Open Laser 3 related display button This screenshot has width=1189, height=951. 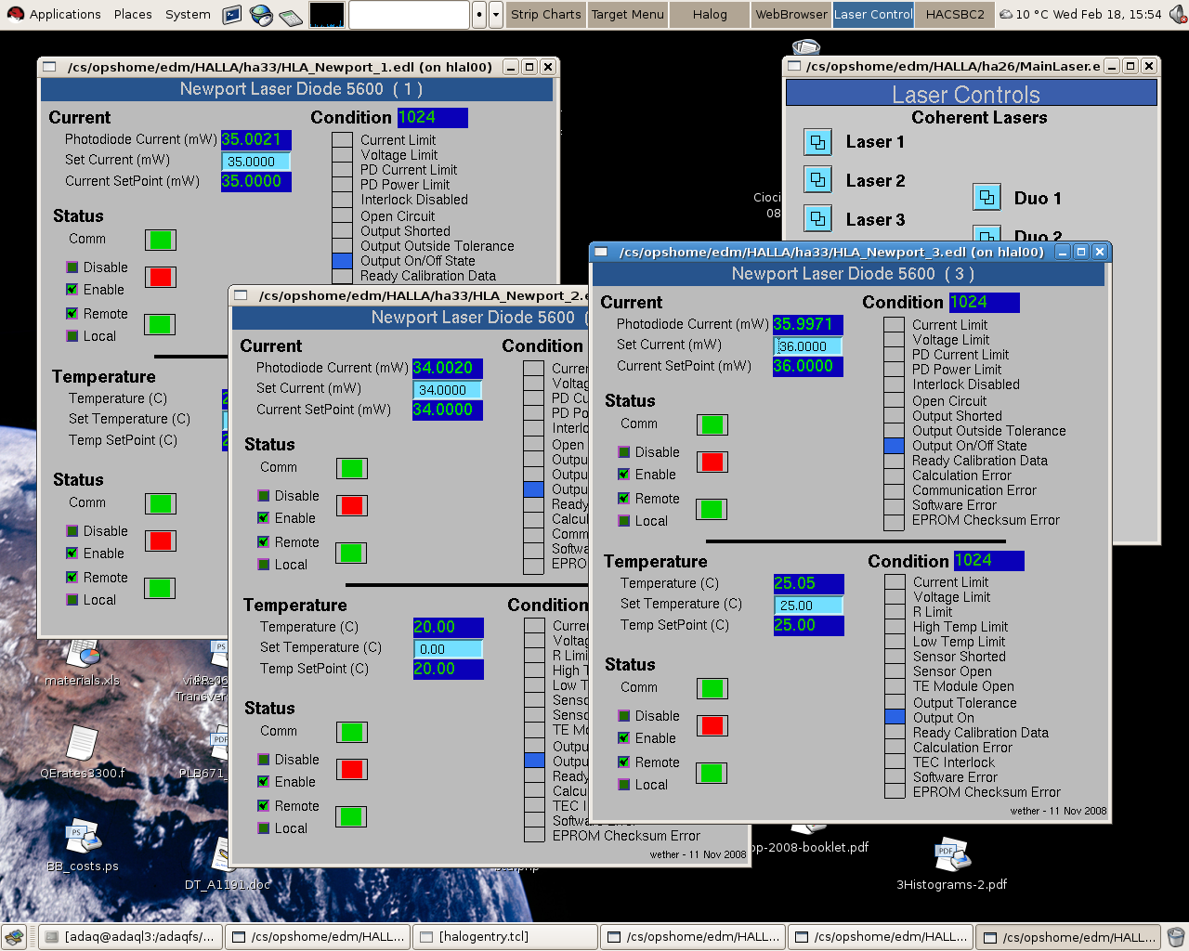click(x=817, y=219)
